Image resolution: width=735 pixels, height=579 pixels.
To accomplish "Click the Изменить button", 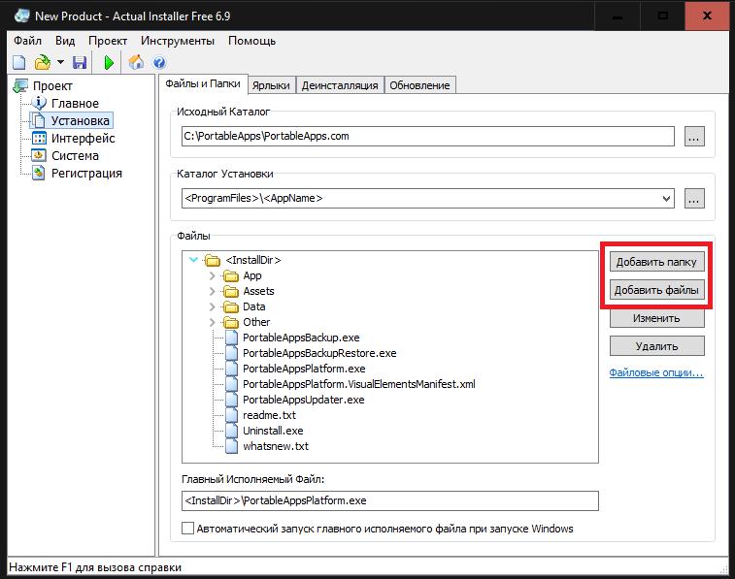I will tap(656, 318).
